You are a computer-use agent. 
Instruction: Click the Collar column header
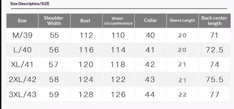tap(150, 21)
